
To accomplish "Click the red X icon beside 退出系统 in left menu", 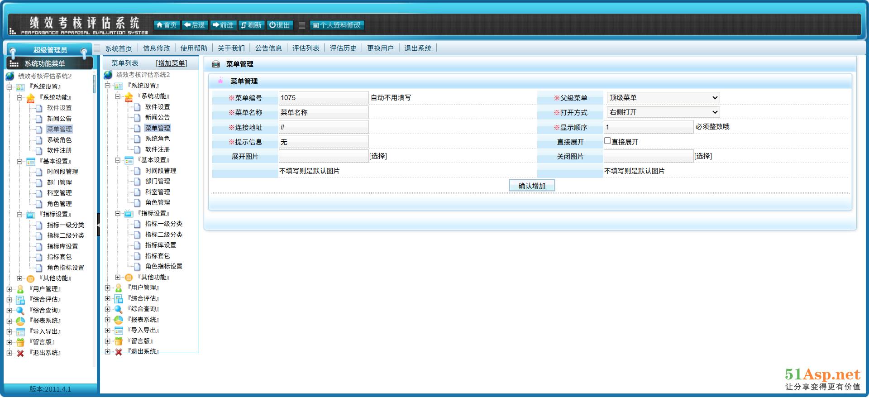I will [20, 353].
